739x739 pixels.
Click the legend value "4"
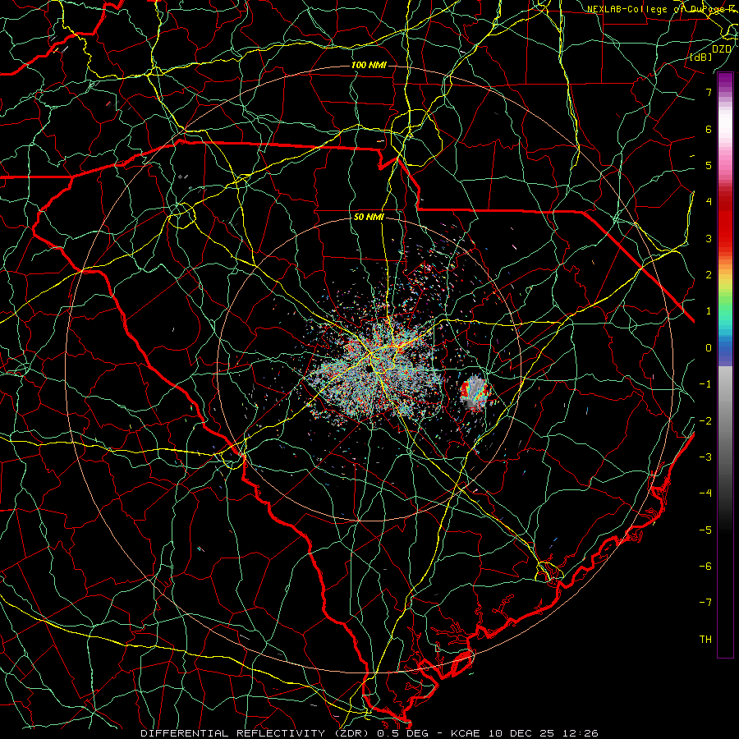[x=709, y=202]
